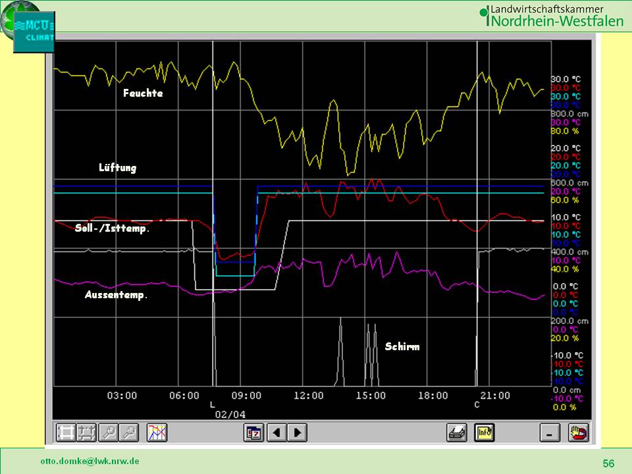Click the red hand exit icon
Viewport: 632px width, 474px height.
point(579,433)
